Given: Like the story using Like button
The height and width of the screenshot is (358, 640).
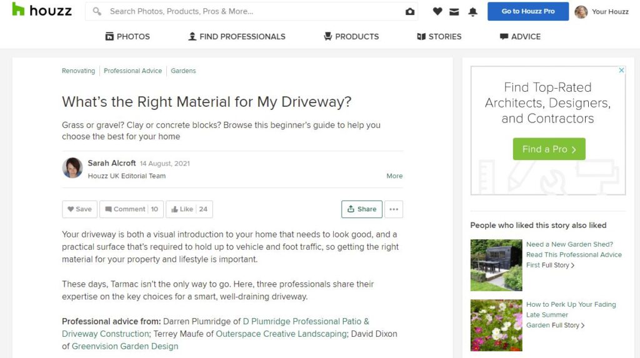Looking at the screenshot, I should click(189, 209).
